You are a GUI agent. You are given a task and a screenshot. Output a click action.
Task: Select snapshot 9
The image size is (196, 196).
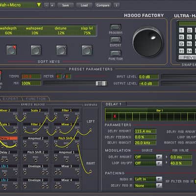pos(181,44)
